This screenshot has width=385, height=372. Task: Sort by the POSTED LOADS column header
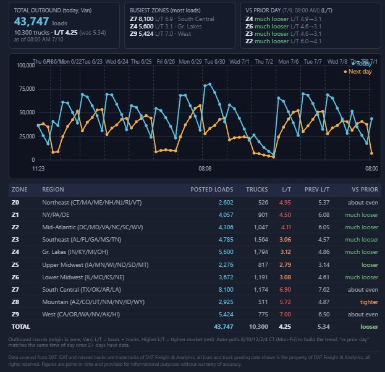click(x=212, y=190)
